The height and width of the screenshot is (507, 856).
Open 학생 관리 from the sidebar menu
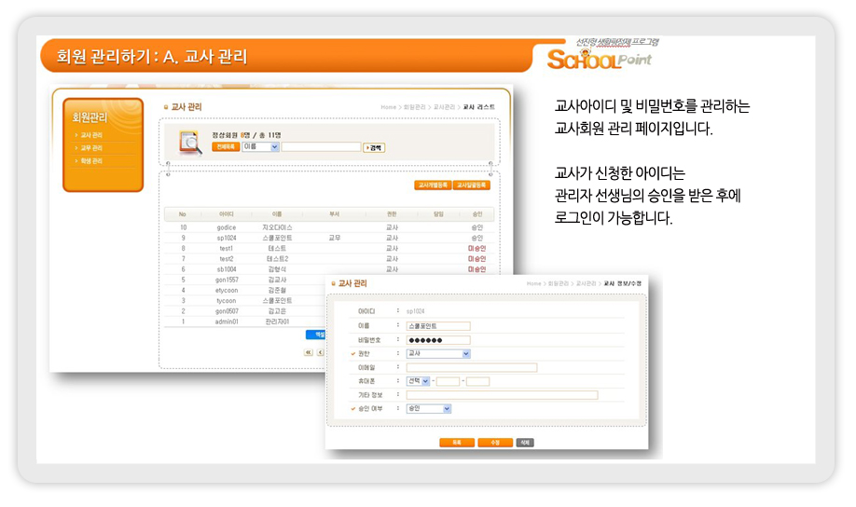(91, 161)
